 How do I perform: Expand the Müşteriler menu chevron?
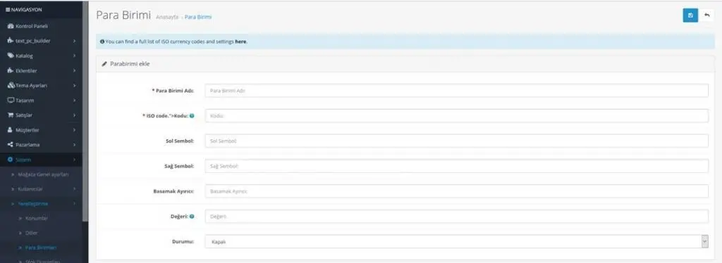click(74, 130)
